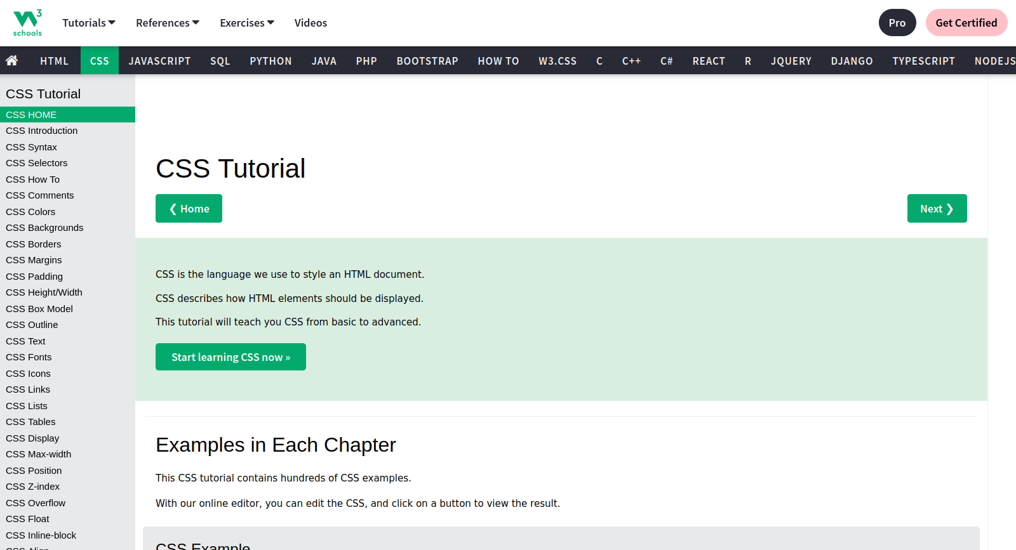Click the 'Examples in Each Chapter' heading
The image size is (1016, 550).
[276, 445]
